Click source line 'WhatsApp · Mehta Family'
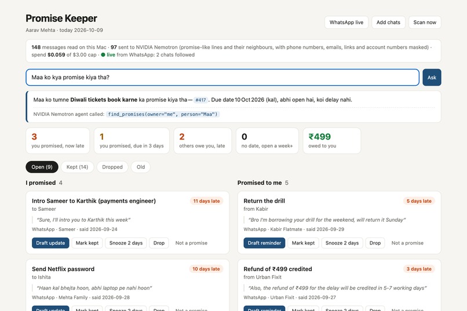This screenshot has width=467, height=311. tap(81, 297)
